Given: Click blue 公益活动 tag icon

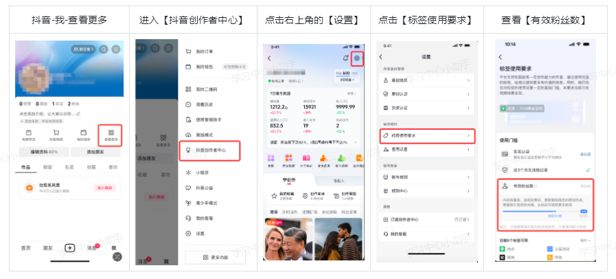Looking at the screenshot, I should pyautogui.click(x=549, y=249).
